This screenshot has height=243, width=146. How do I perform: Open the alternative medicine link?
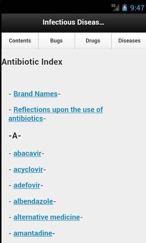pos(47,217)
